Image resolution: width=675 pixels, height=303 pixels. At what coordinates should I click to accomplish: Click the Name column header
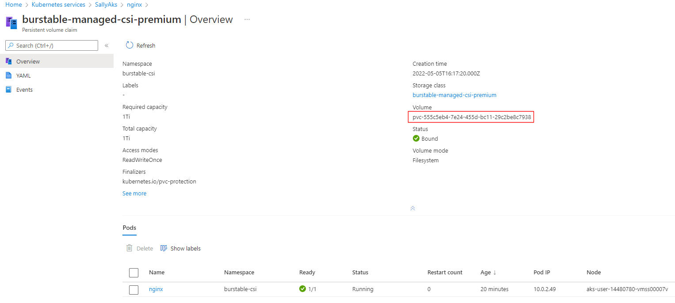(156, 273)
